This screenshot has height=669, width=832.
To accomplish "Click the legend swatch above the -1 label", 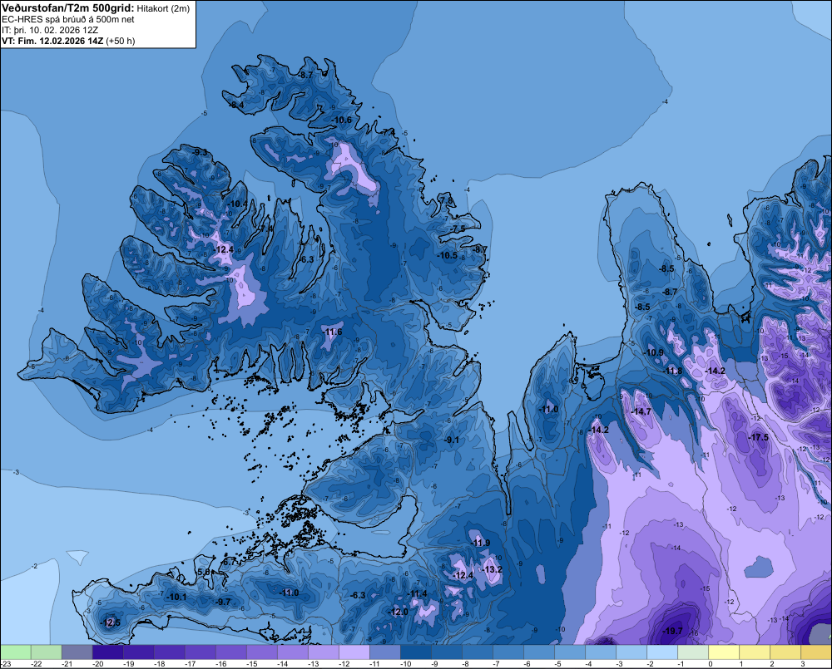I will tap(692, 652).
